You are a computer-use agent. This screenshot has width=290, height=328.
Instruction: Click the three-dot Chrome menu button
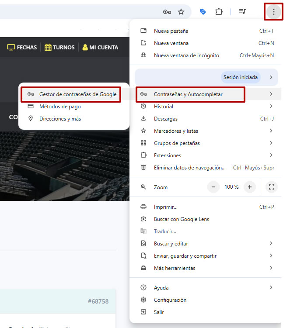pyautogui.click(x=273, y=12)
